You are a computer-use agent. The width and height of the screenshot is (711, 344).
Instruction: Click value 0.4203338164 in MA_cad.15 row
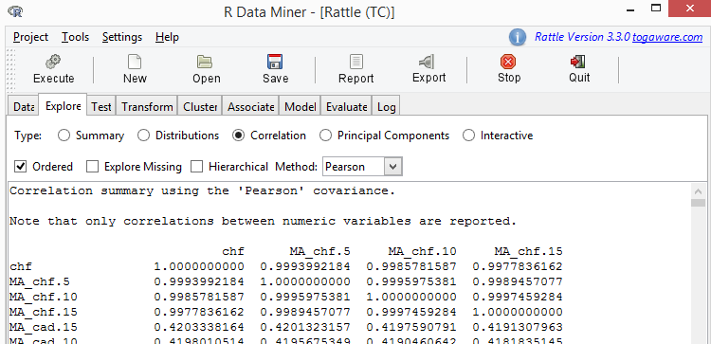point(199,327)
